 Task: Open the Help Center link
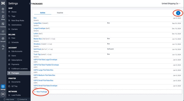pyautogui.click(x=9, y=99)
